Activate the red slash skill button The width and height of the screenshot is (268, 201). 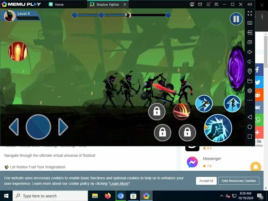tap(182, 111)
